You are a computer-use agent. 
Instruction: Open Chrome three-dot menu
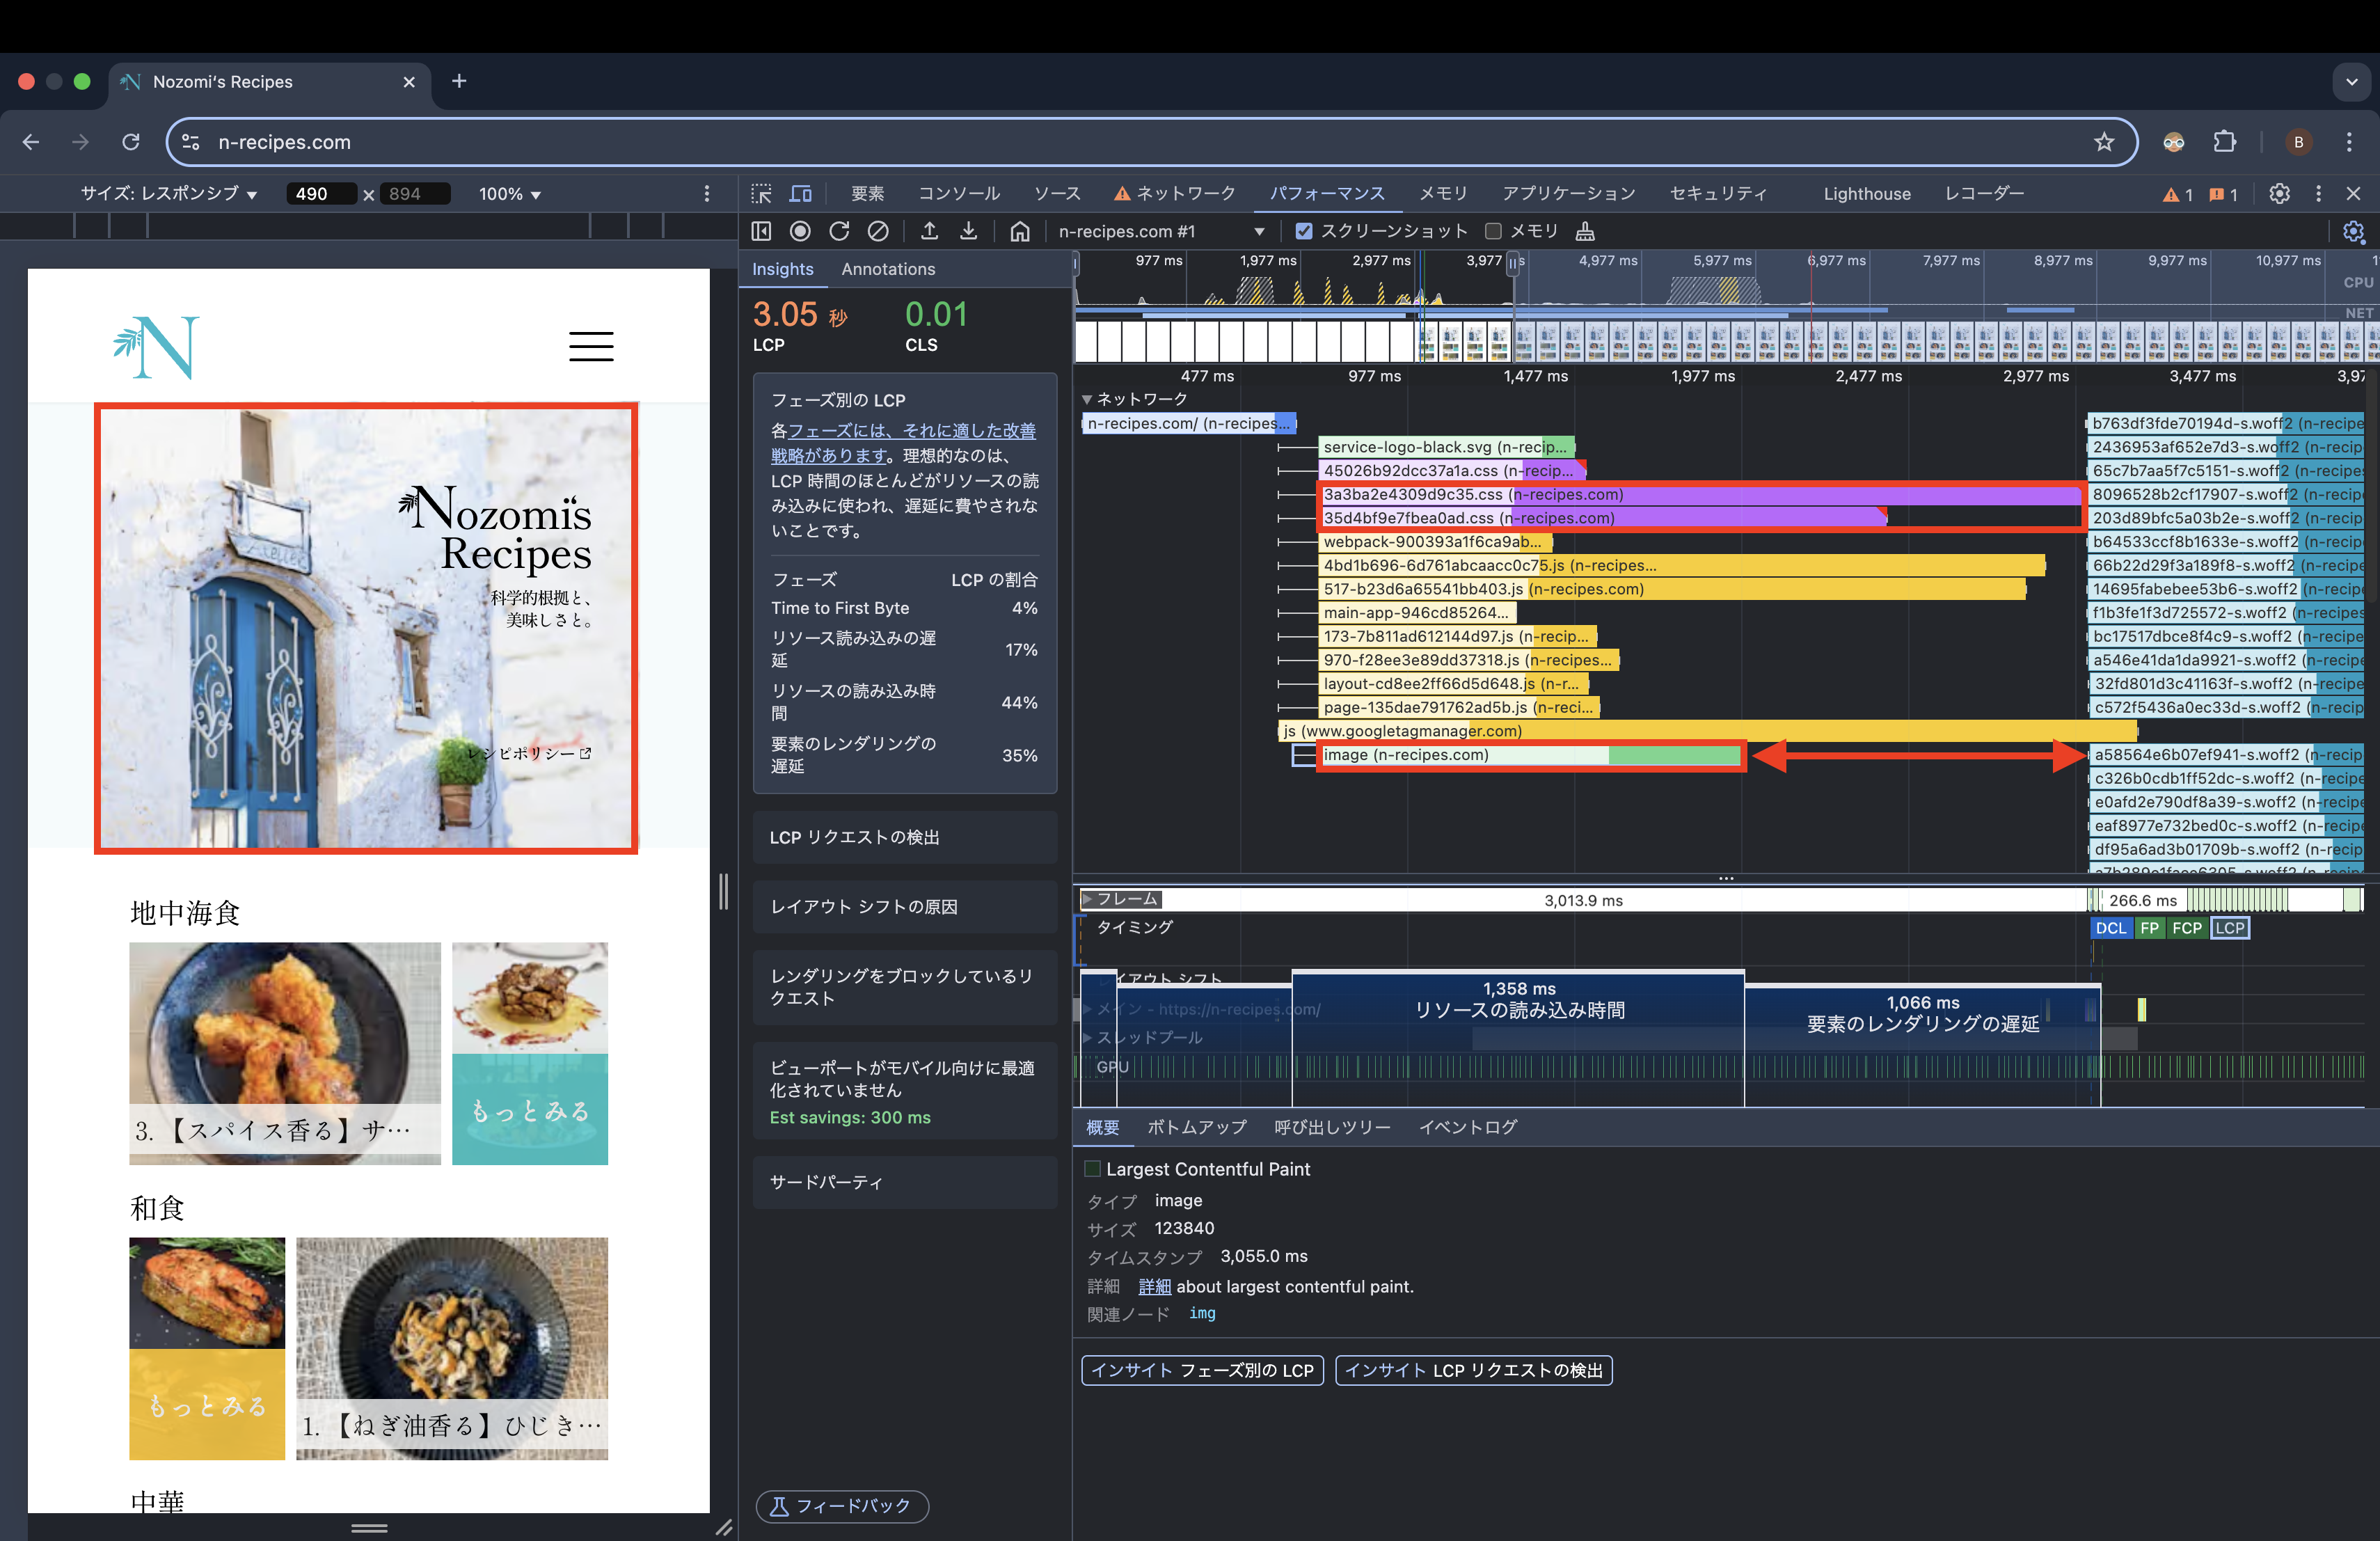coord(2349,142)
